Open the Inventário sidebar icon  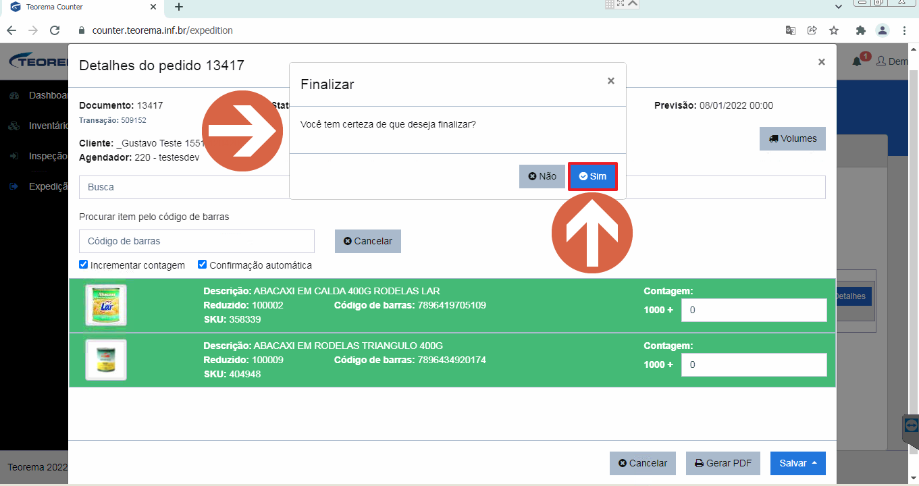click(x=14, y=126)
